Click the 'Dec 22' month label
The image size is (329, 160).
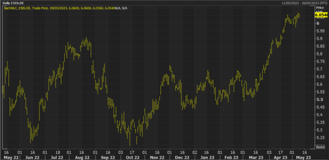coord(182,157)
